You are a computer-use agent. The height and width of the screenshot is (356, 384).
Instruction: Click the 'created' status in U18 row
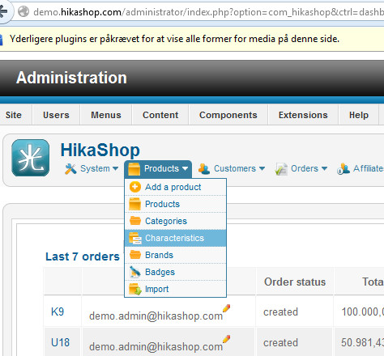280,342
